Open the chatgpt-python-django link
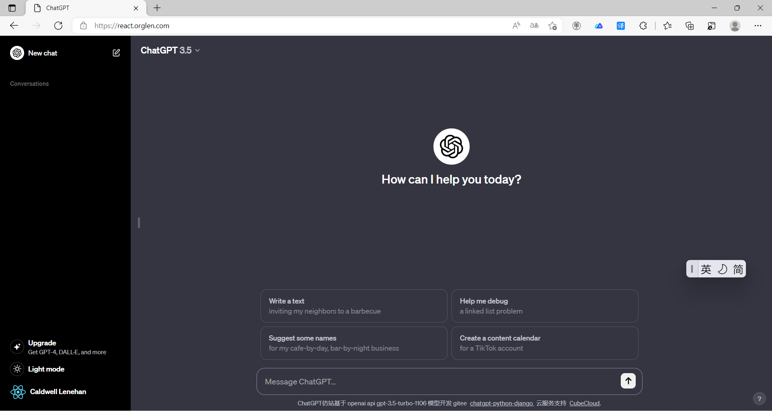The height and width of the screenshot is (411, 772). click(x=501, y=403)
